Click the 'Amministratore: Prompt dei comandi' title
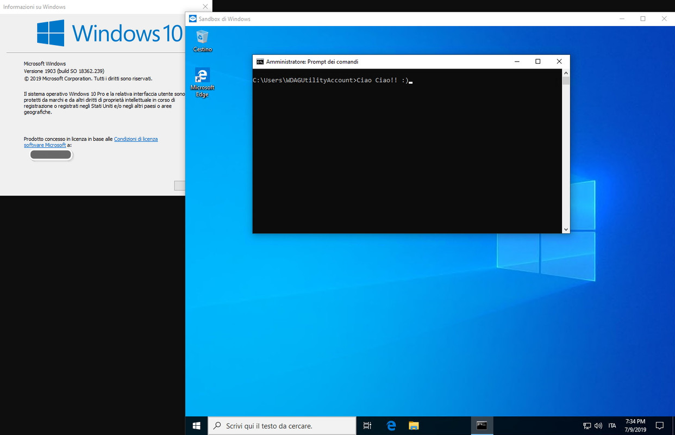The width and height of the screenshot is (675, 435). (312, 62)
